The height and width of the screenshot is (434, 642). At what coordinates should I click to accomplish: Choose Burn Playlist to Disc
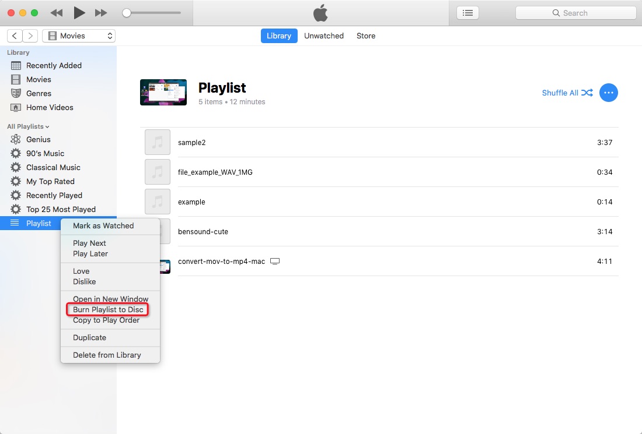[107, 309]
